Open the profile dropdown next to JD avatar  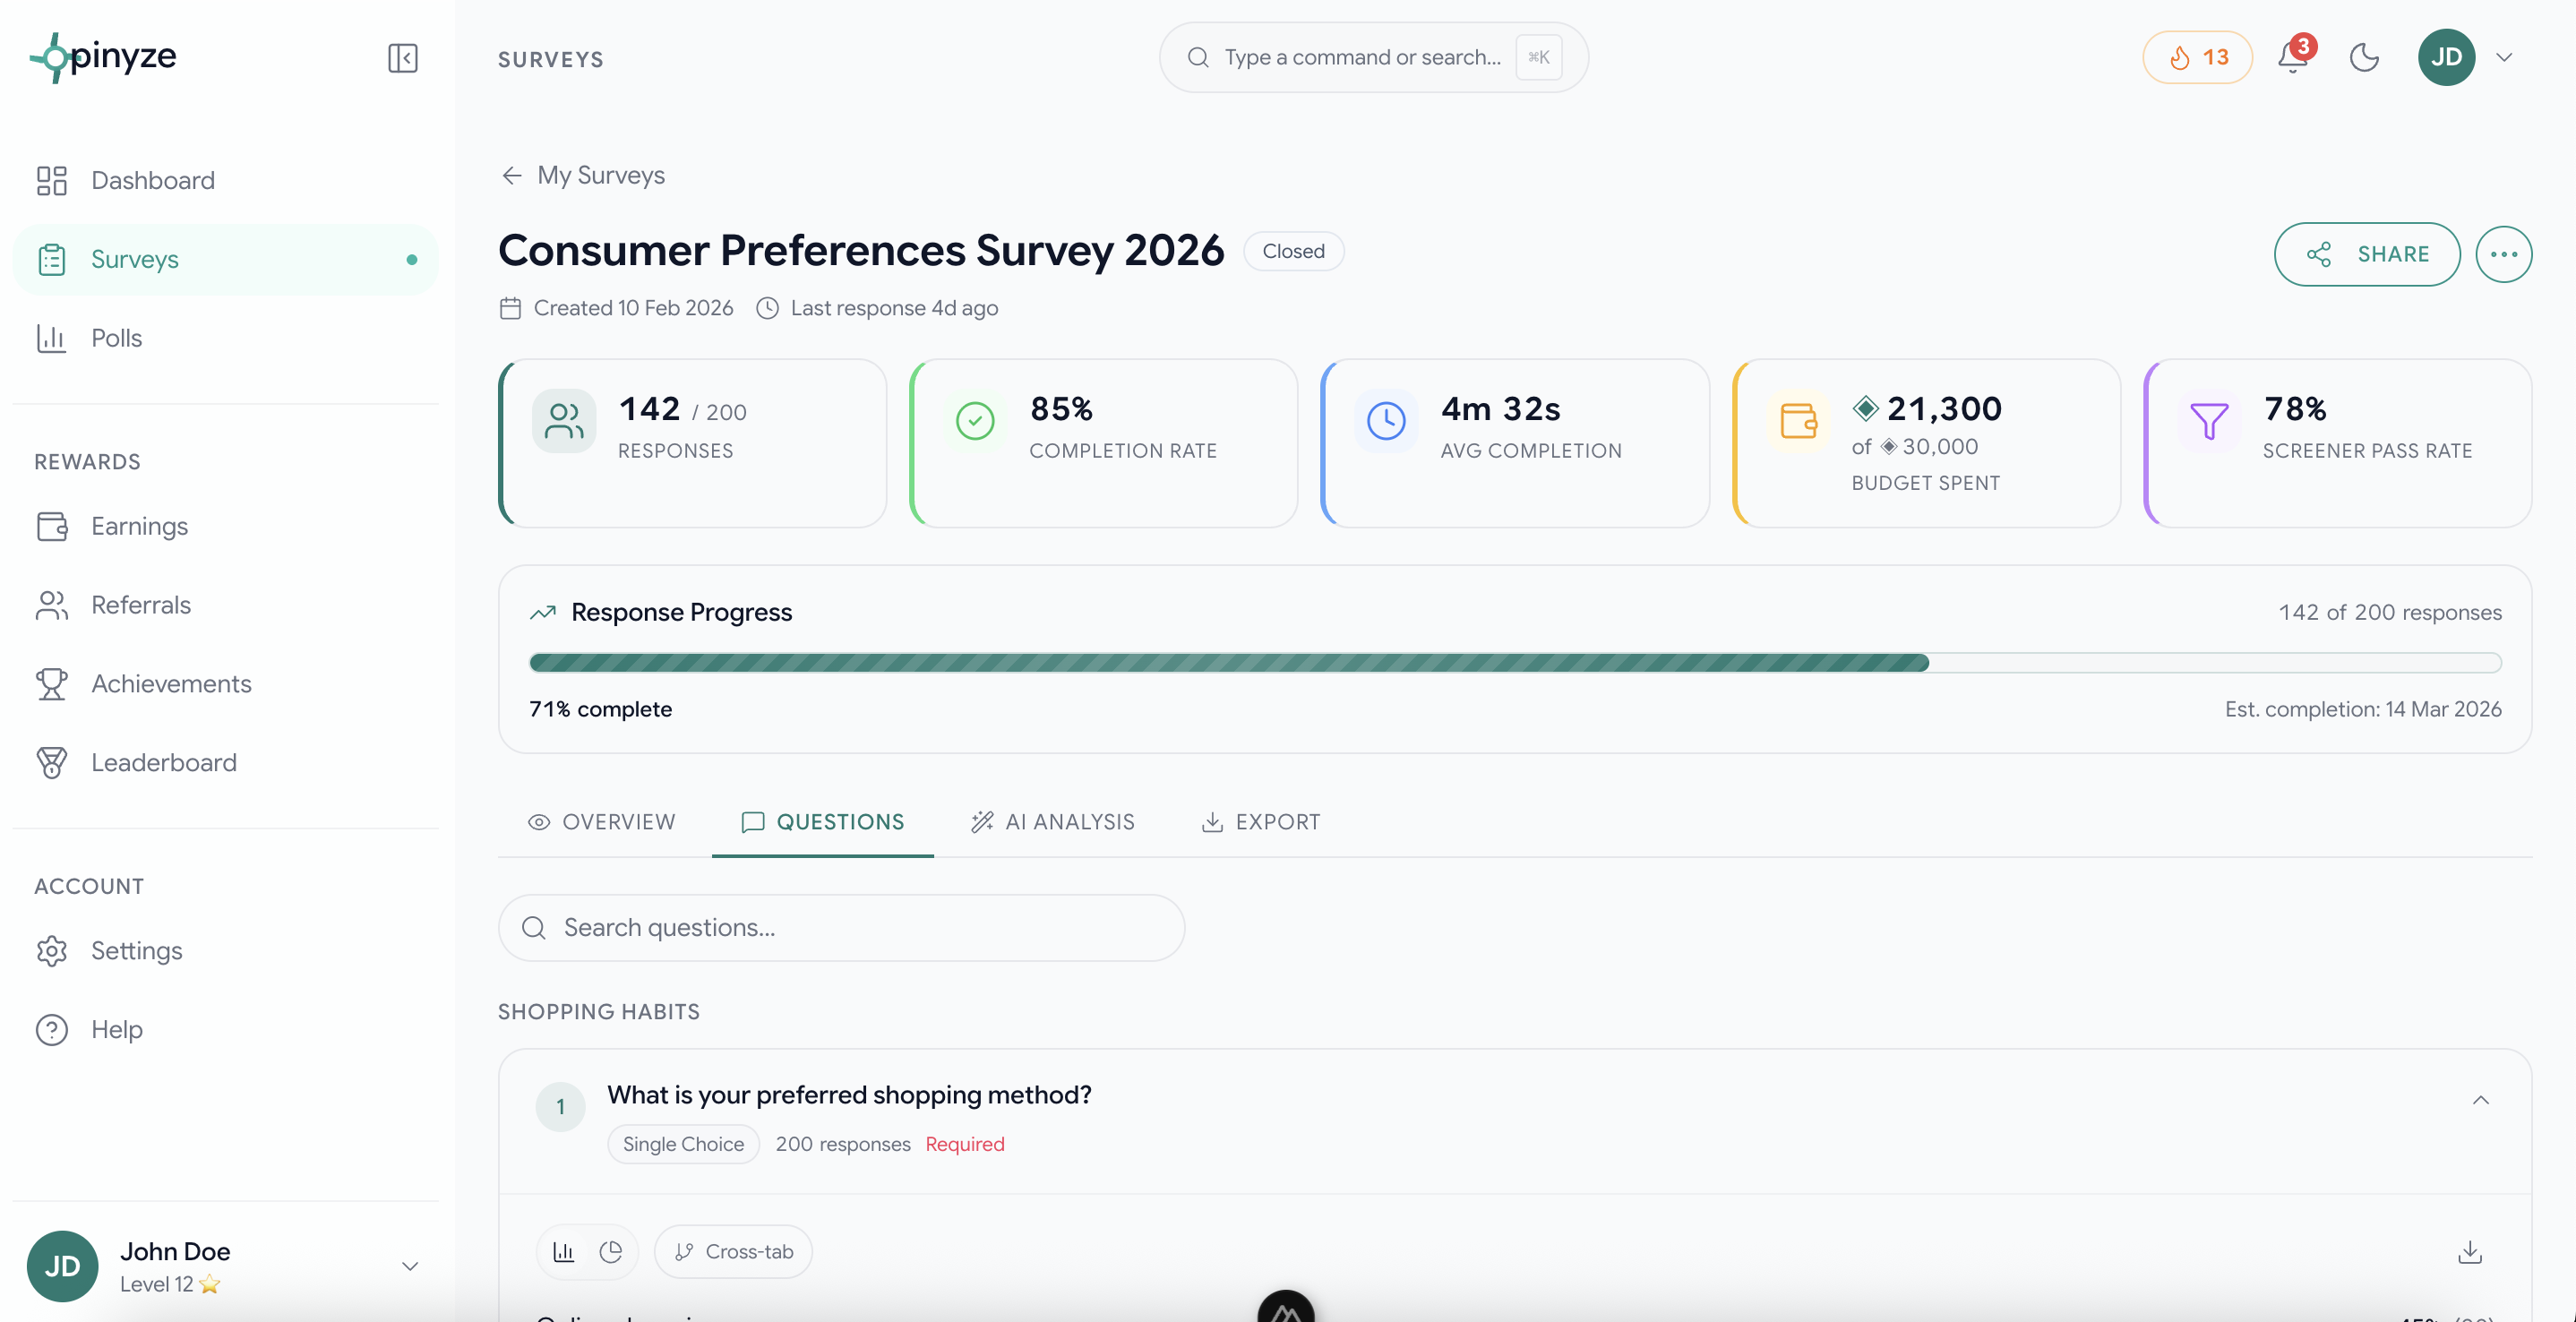coord(2505,57)
